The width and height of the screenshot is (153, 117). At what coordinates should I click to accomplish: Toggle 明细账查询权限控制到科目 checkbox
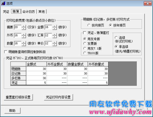[6, 52]
